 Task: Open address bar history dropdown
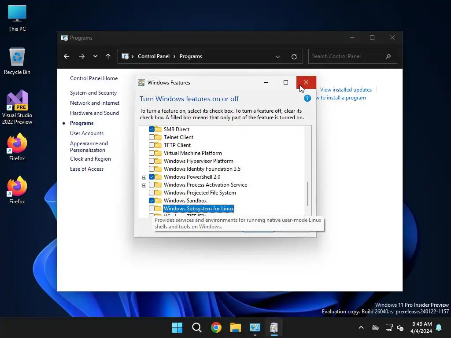tap(278, 57)
